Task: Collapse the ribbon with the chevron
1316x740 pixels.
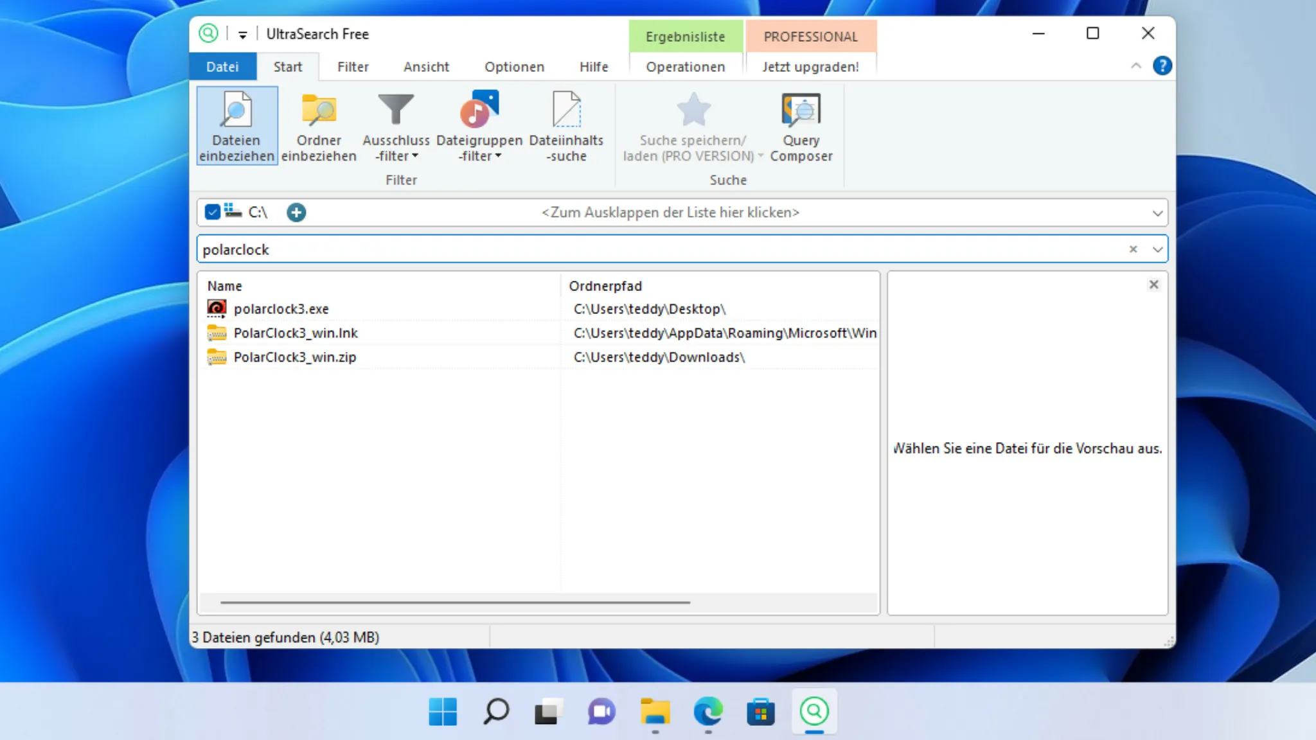Action: [1136, 66]
